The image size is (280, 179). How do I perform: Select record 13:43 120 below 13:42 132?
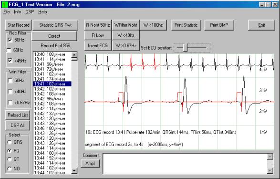click(52, 118)
